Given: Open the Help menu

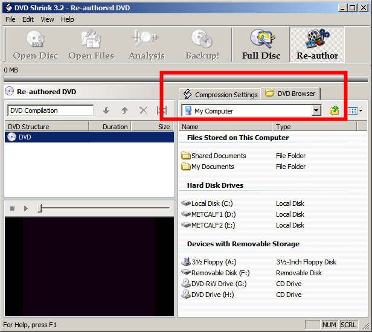Looking at the screenshot, I should 68,19.
